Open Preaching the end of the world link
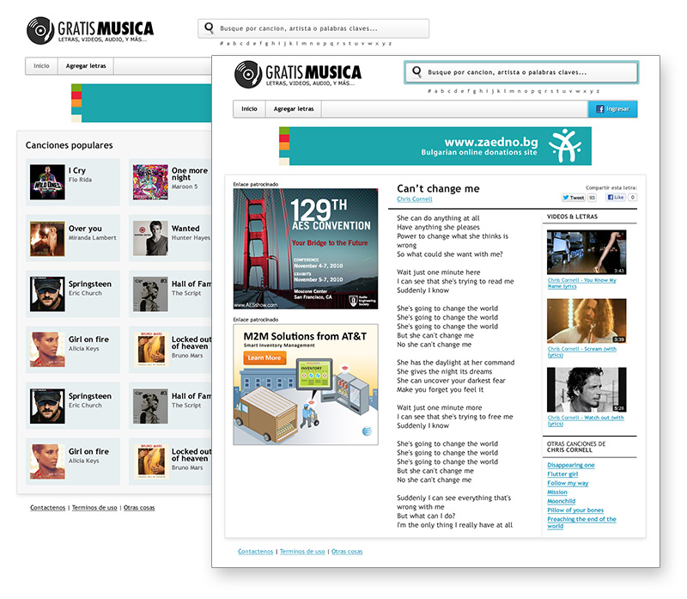 coord(582,523)
